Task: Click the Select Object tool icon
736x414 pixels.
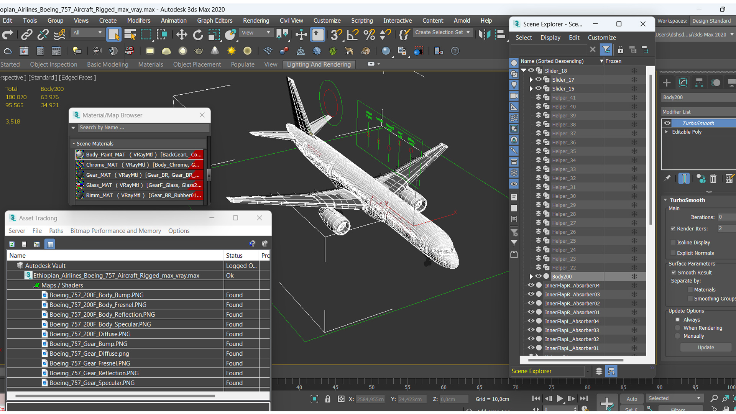Action: 113,34
